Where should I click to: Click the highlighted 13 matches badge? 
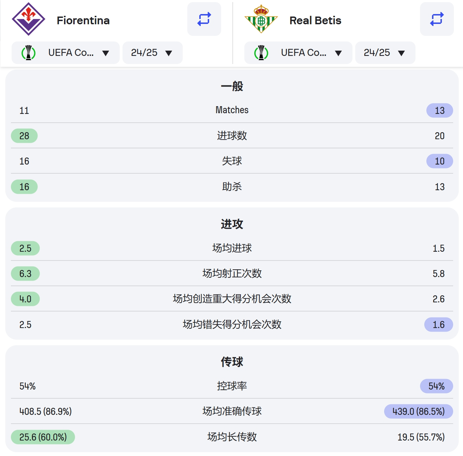pyautogui.click(x=440, y=110)
